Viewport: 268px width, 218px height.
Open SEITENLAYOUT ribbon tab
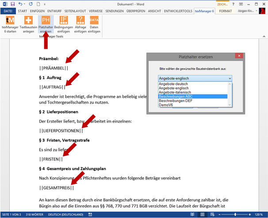pyautogui.click(x=75, y=11)
